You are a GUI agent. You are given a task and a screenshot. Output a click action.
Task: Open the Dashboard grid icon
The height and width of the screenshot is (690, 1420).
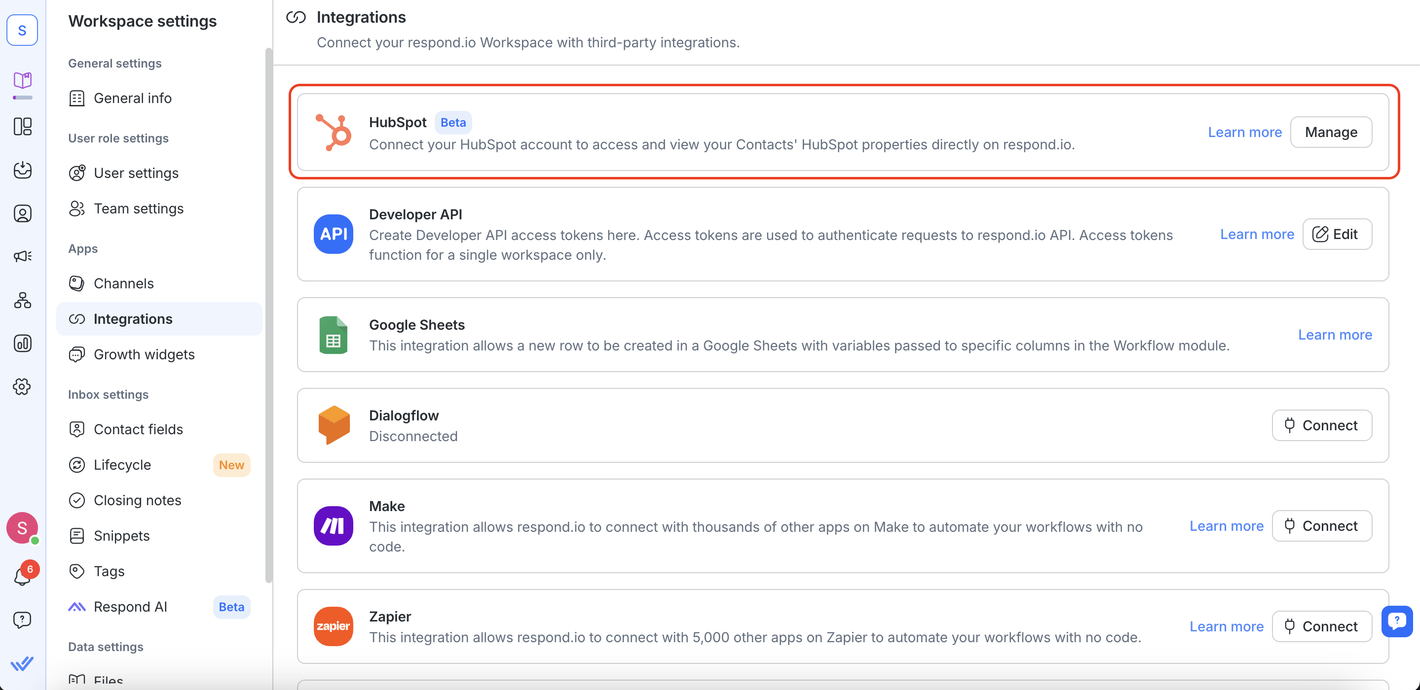22,127
